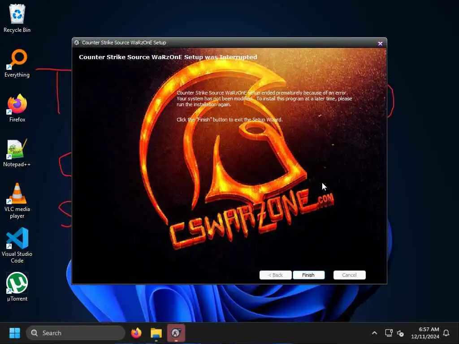Screen dimensions: 459x344
Task: Select the Everything desktop shortcut
Action: [x=17, y=63]
